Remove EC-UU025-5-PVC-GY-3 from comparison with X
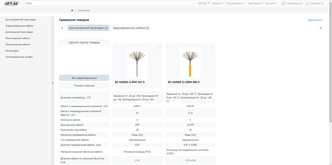The image size is (332, 165). 115,47
